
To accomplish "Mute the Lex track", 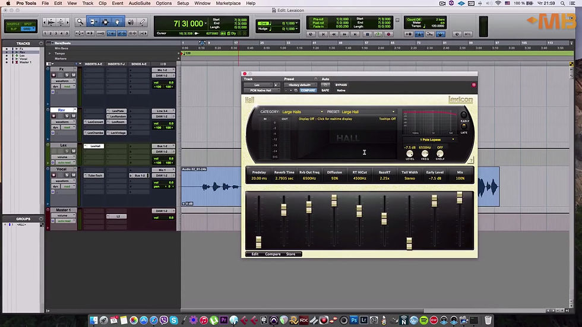I will [74, 151].
